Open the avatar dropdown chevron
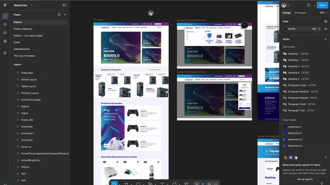This screenshot has height=185, width=330. (288, 5)
